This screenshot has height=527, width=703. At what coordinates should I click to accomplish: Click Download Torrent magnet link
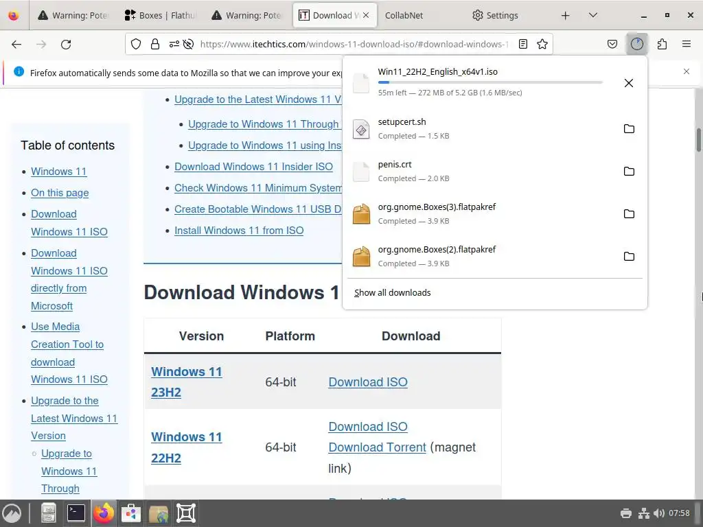pos(377,447)
